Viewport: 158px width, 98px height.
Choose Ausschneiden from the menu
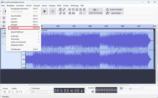[x=24, y=16]
